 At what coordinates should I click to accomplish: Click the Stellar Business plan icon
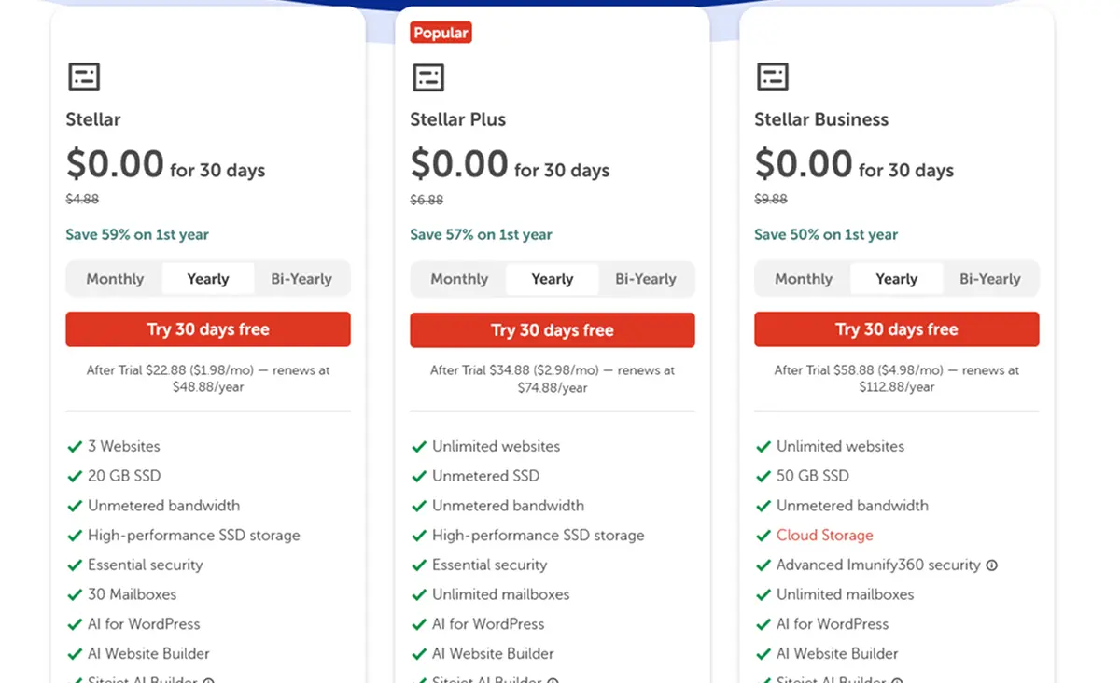[x=772, y=77]
